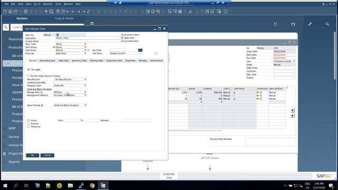Click the cockpit magnifier search icon
The image size is (338, 190).
[x=327, y=24]
